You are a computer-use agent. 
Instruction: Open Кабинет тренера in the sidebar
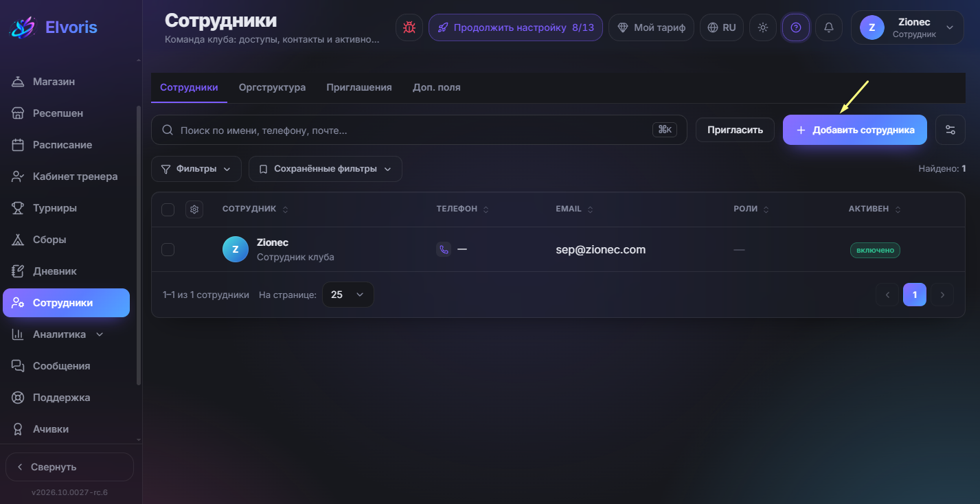(66, 176)
